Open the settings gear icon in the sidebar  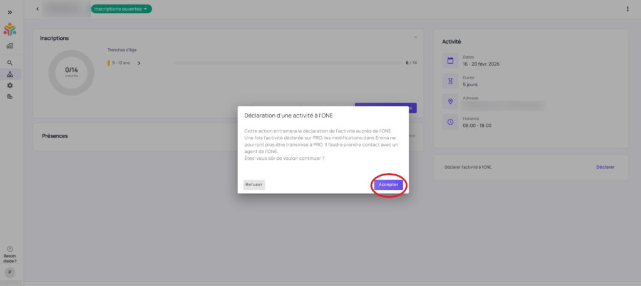coord(10,86)
